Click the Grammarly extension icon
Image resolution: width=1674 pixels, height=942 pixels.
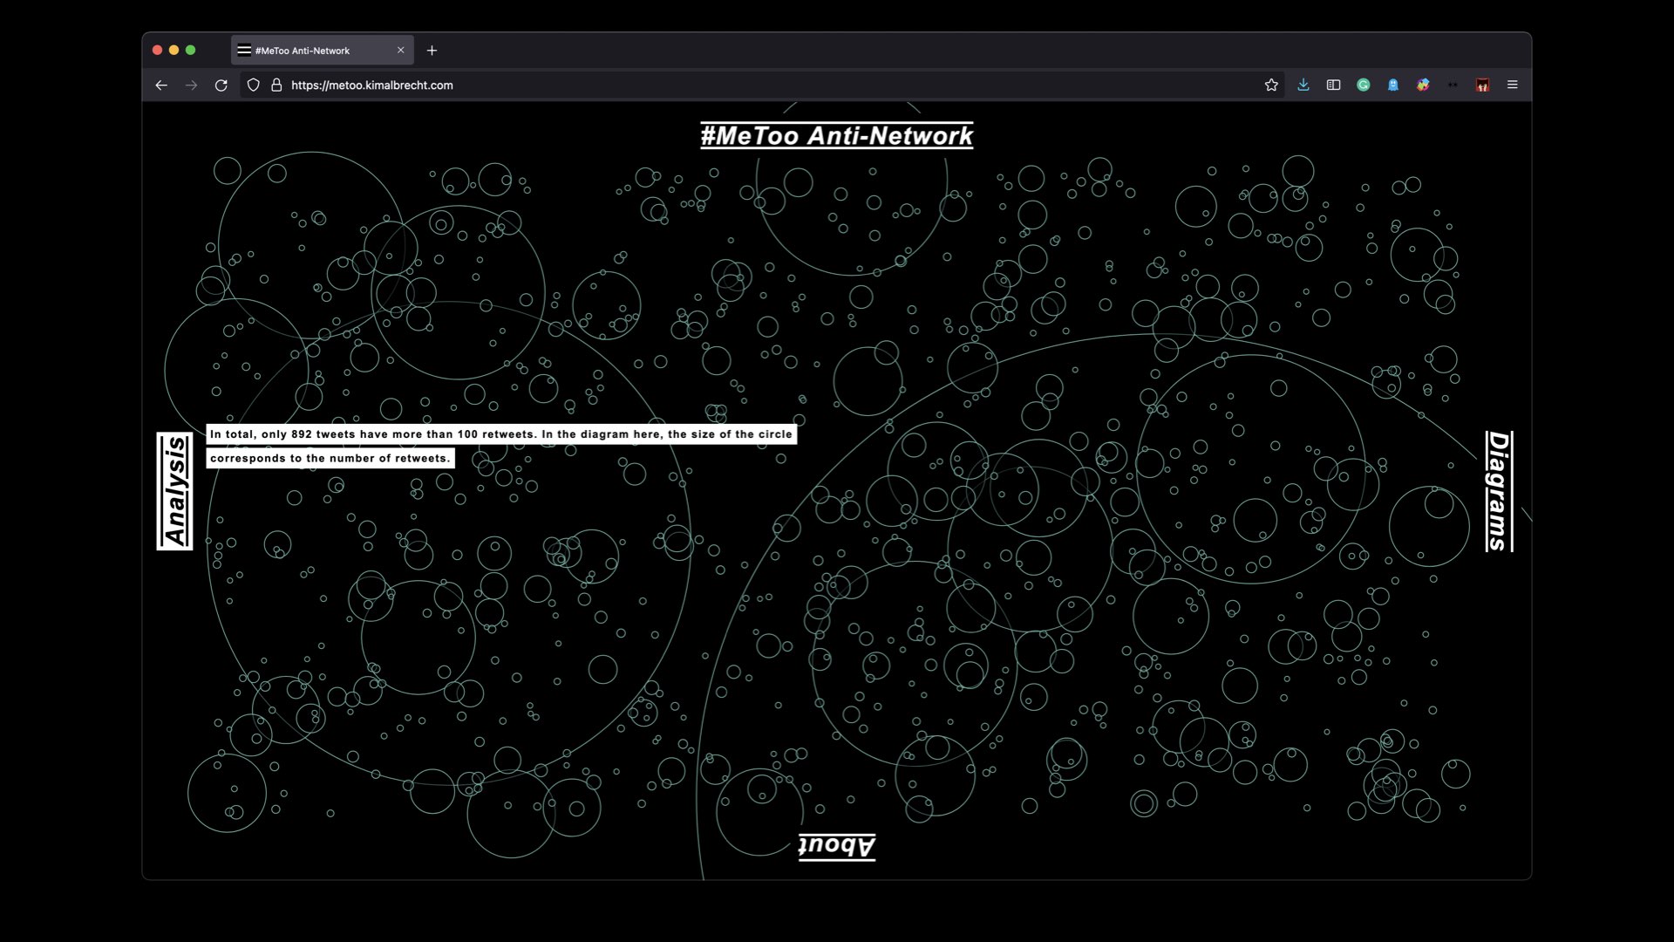click(x=1363, y=85)
